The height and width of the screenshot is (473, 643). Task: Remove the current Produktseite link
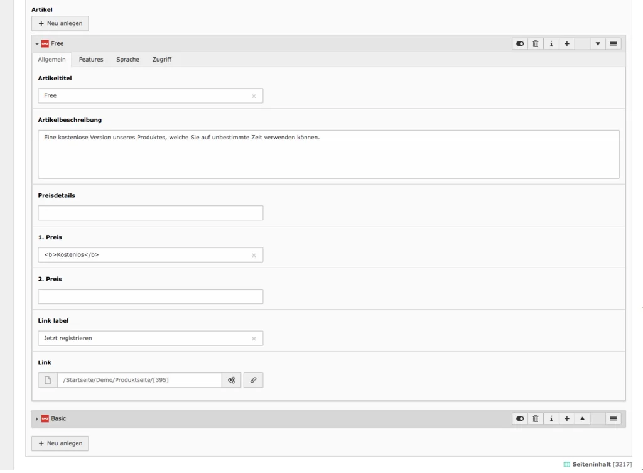click(x=231, y=379)
